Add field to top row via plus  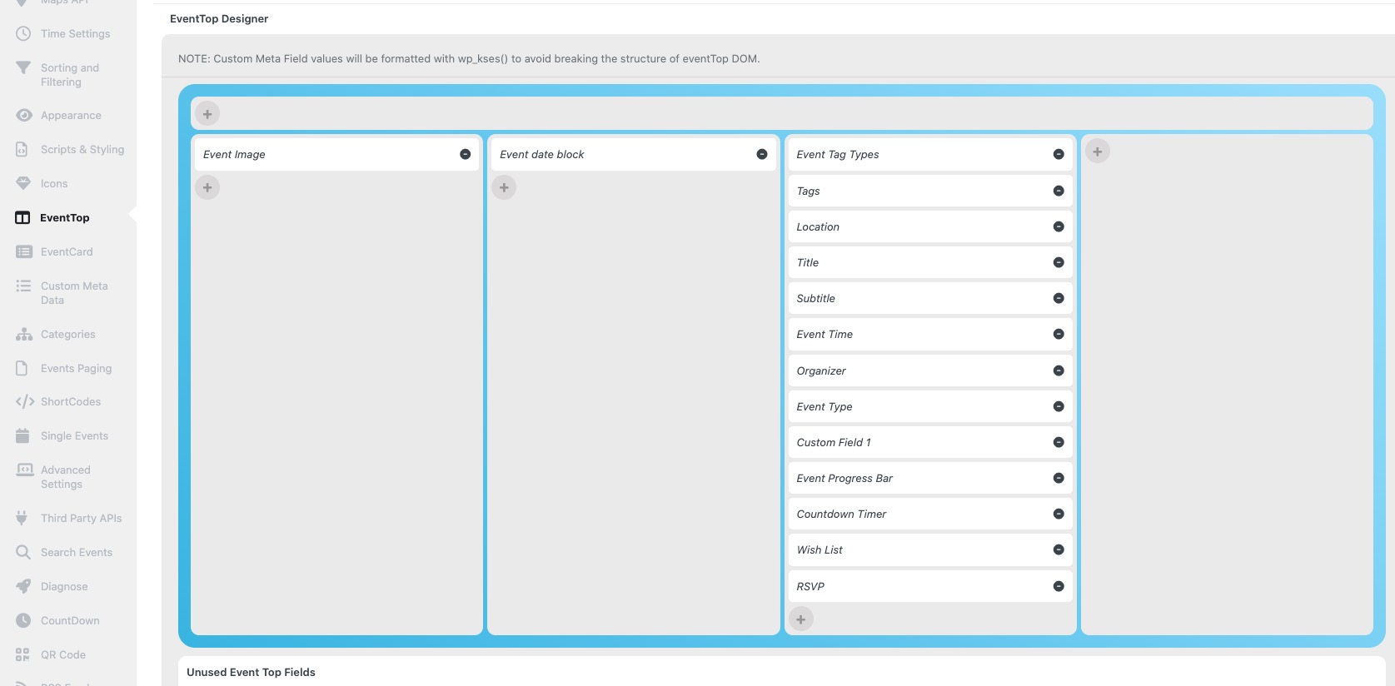(207, 114)
